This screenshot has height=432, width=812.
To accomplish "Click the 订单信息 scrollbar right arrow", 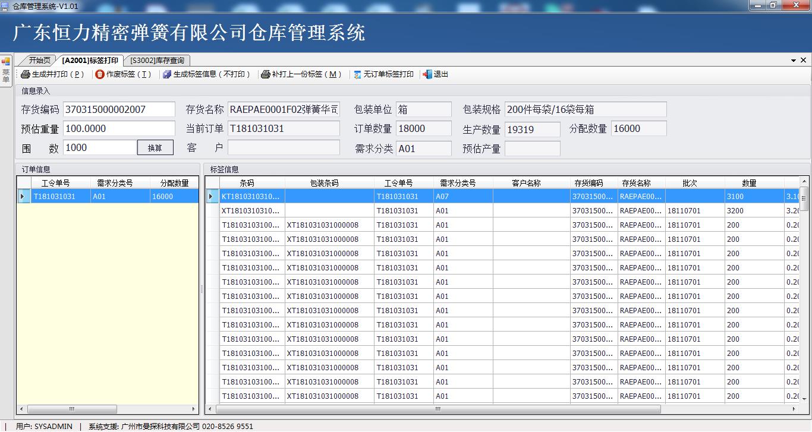I will pos(193,409).
